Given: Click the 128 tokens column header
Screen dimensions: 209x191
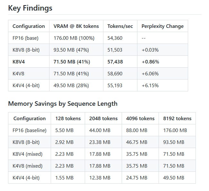Looking at the screenshot, I should coord(68,119).
